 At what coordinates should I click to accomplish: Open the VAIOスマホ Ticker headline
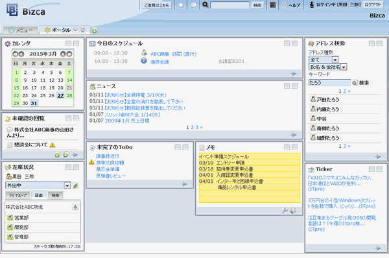(x=339, y=183)
